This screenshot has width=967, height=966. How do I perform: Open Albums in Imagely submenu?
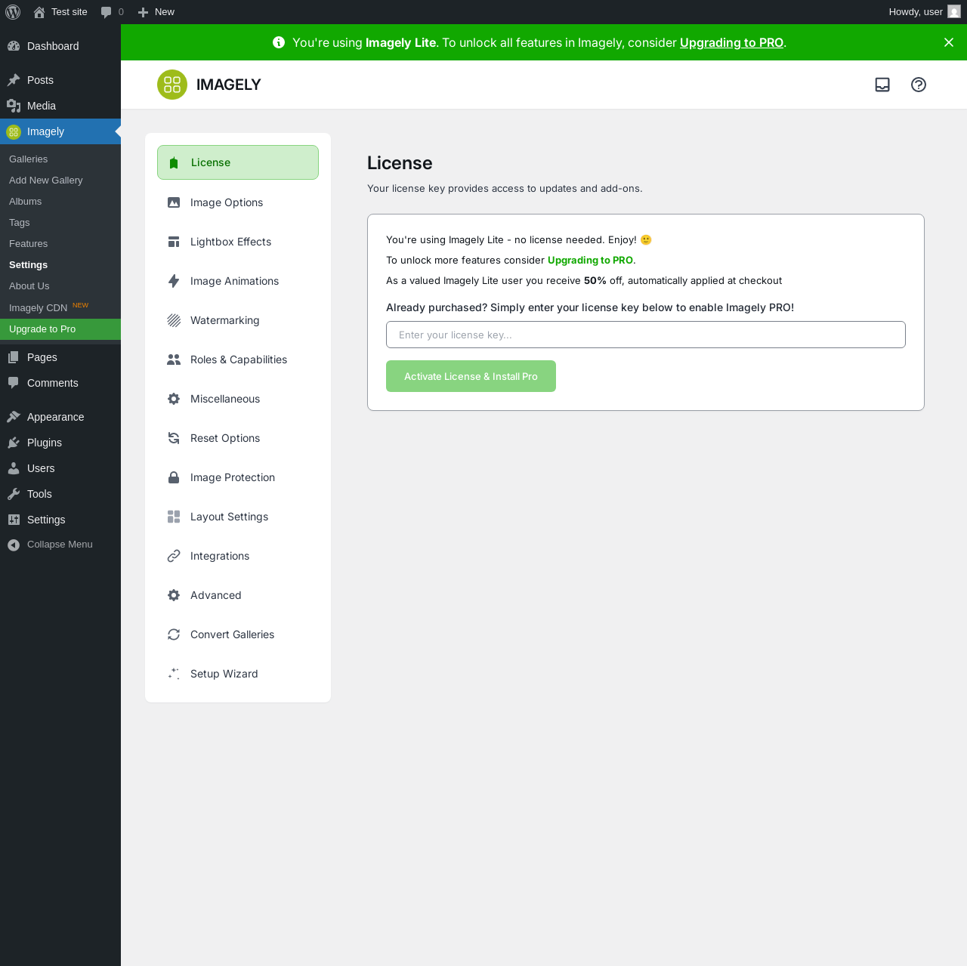[x=60, y=202]
